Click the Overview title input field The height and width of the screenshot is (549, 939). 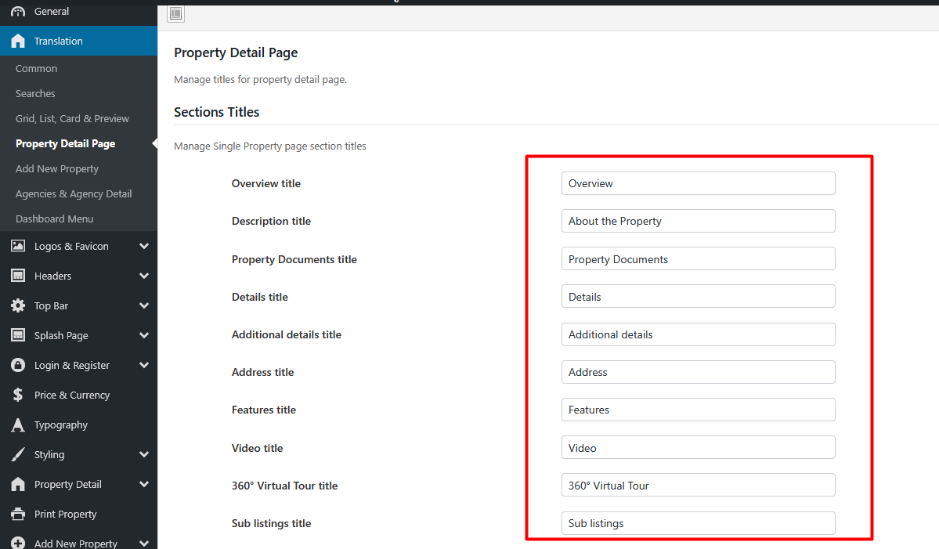(698, 183)
